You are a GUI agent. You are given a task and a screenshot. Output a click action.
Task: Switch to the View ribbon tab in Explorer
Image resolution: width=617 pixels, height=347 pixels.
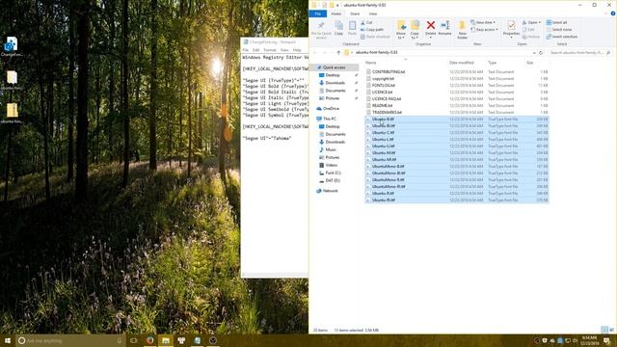(373, 13)
